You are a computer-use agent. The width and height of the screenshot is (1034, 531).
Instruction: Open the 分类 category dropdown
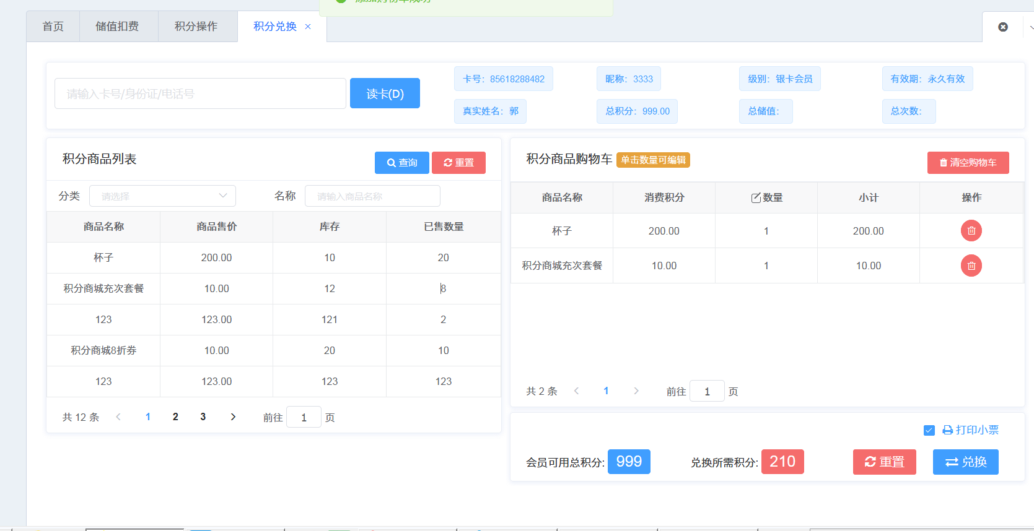pyautogui.click(x=162, y=196)
